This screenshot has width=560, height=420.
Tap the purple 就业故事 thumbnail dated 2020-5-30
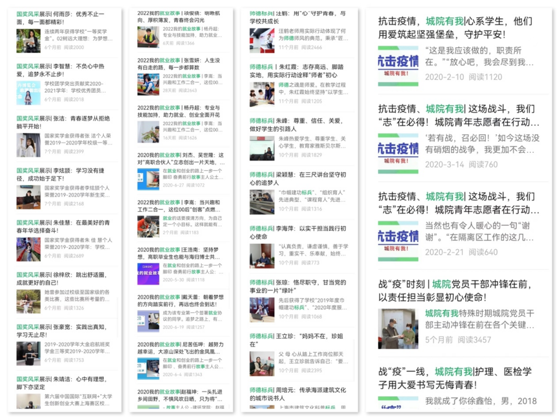148,274
